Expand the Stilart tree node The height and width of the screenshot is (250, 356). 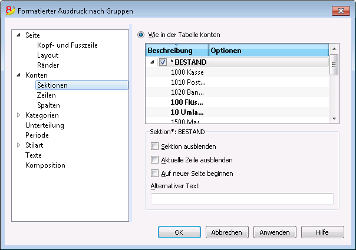coord(19,145)
